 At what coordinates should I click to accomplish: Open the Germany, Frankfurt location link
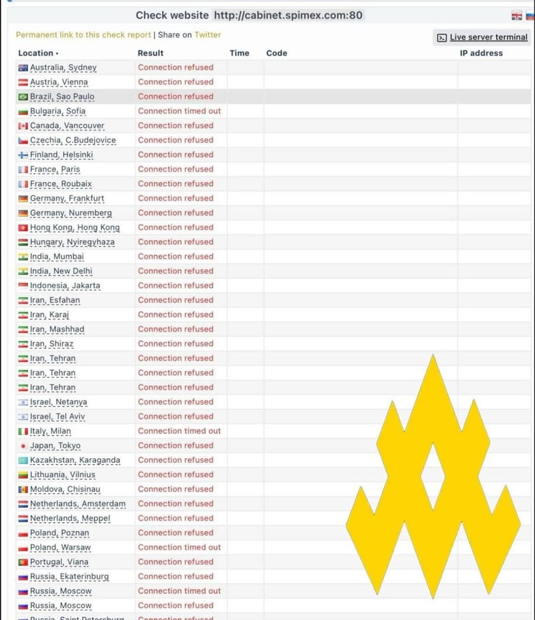67,199
